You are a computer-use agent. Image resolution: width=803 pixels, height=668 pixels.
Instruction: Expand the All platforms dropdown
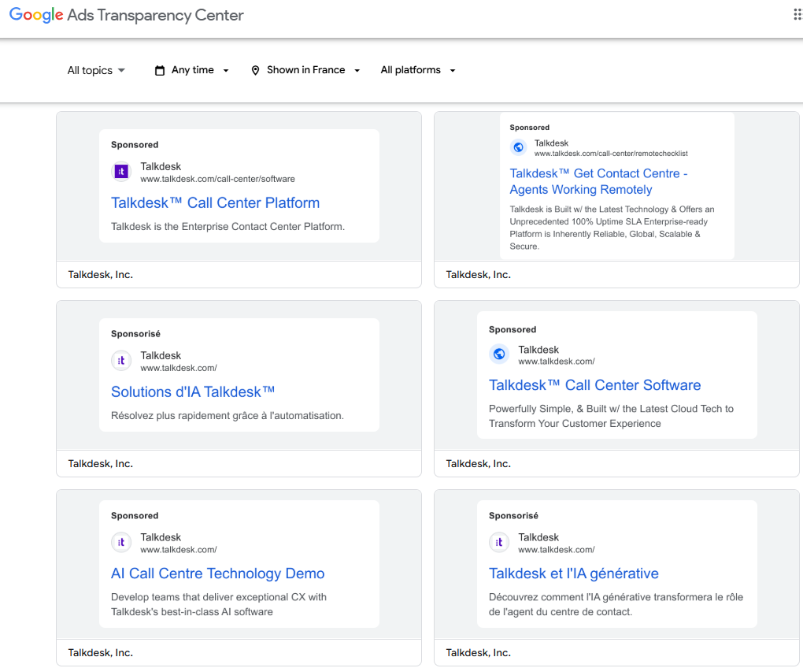pyautogui.click(x=418, y=70)
